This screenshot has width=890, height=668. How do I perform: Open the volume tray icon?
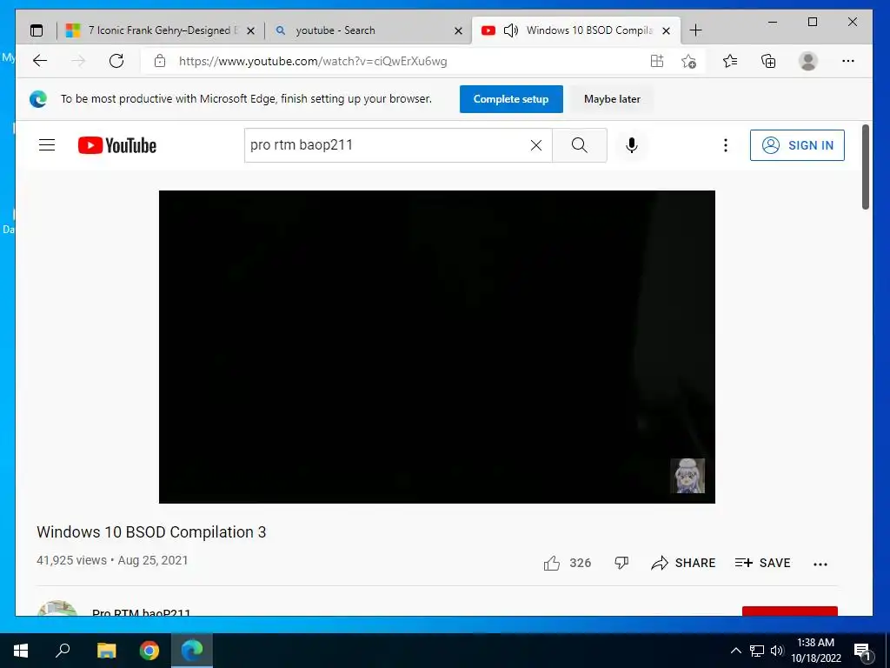point(777,651)
